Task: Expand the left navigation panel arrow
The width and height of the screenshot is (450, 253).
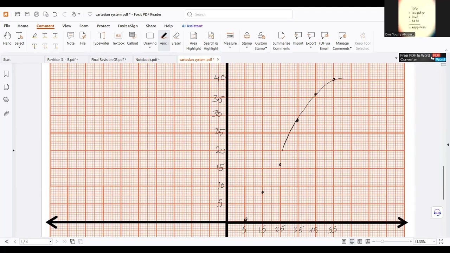Action: (x=13, y=150)
